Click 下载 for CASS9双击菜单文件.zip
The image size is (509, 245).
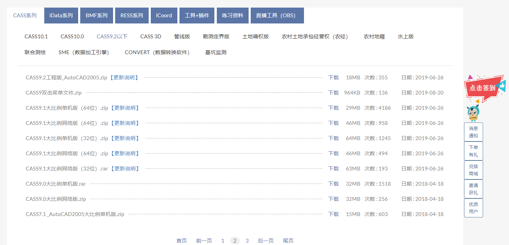pyautogui.click(x=333, y=93)
